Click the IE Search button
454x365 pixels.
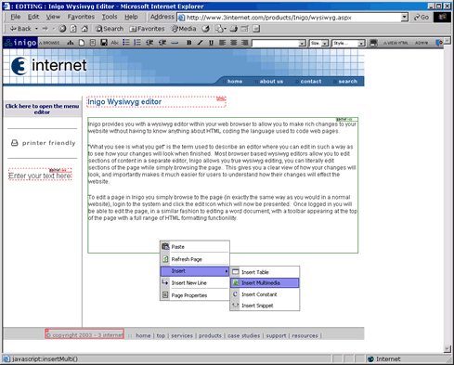click(x=110, y=29)
